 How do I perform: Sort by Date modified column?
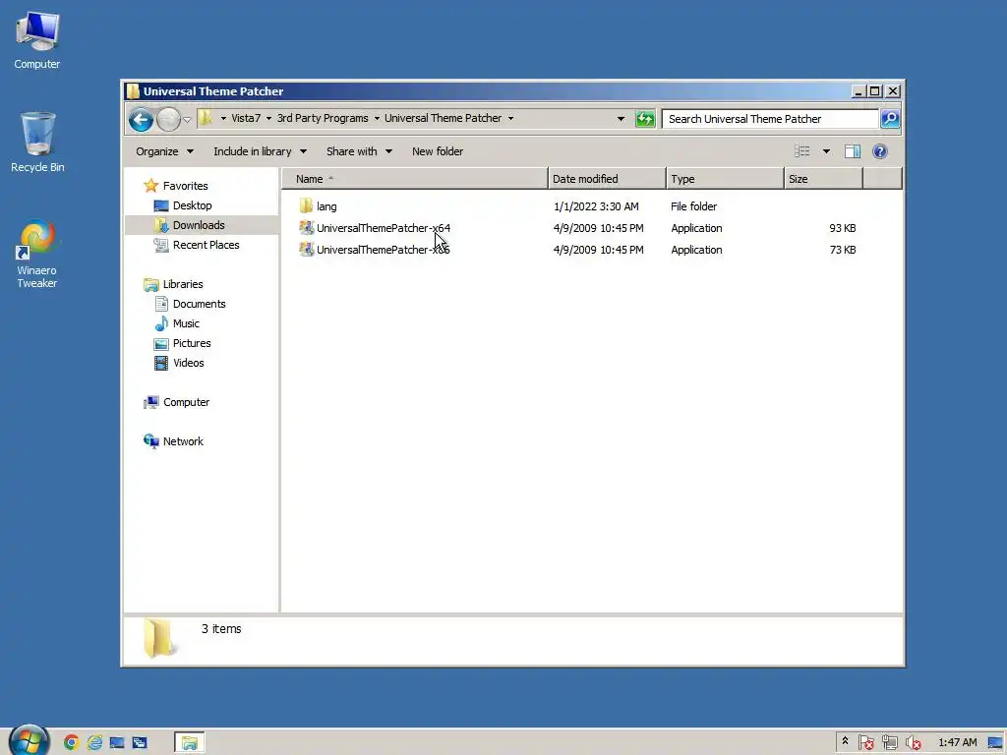tap(607, 179)
